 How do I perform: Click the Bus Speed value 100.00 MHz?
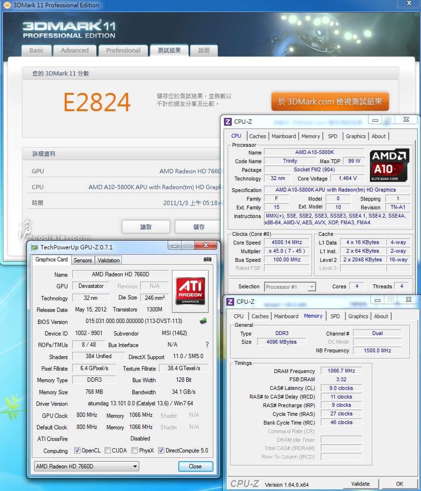287,259
